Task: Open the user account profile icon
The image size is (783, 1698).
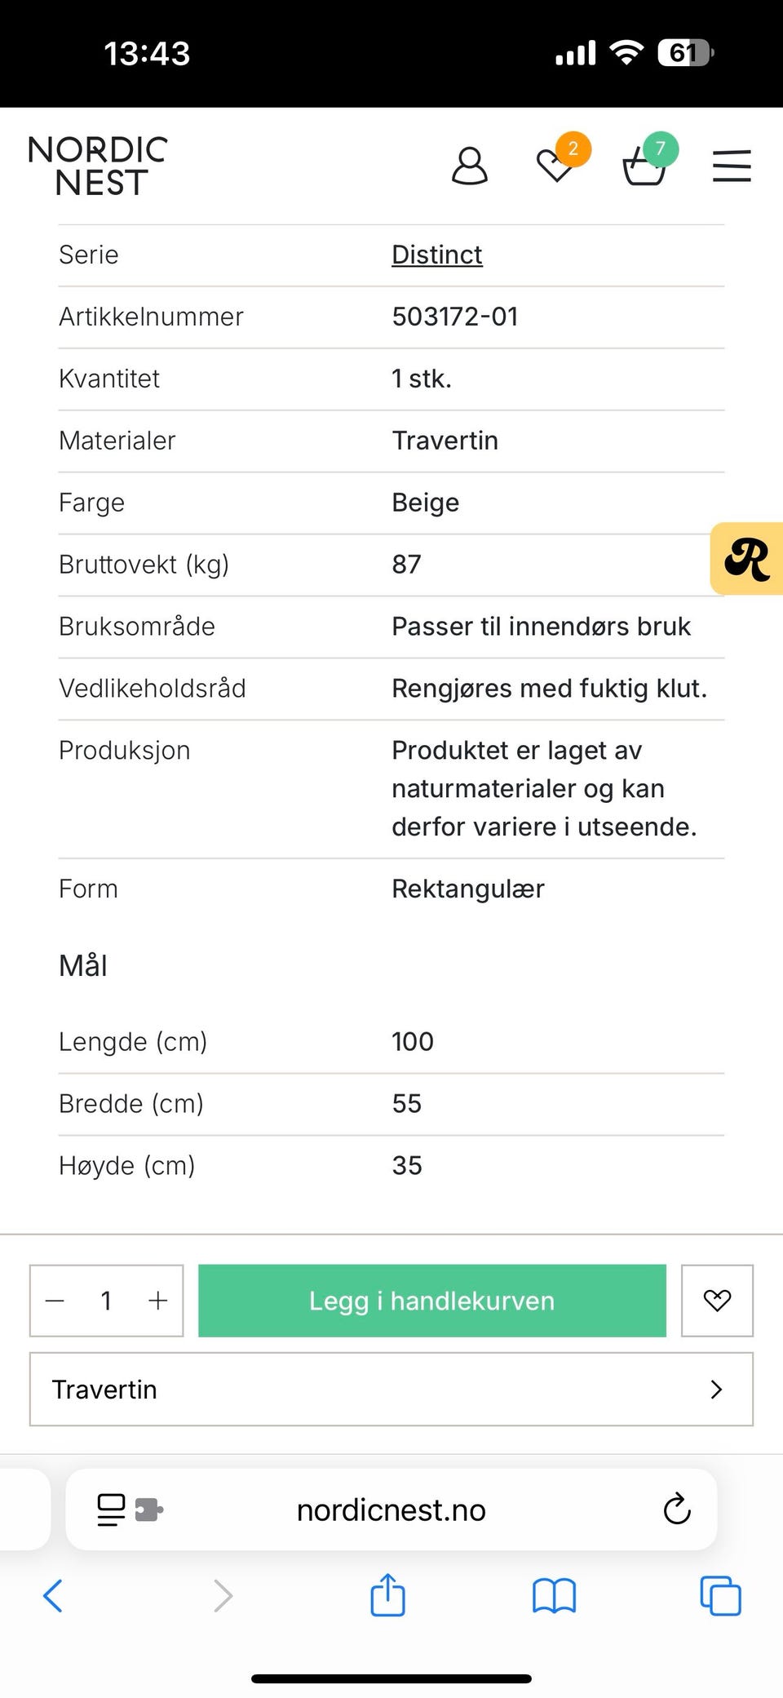Action: click(470, 166)
